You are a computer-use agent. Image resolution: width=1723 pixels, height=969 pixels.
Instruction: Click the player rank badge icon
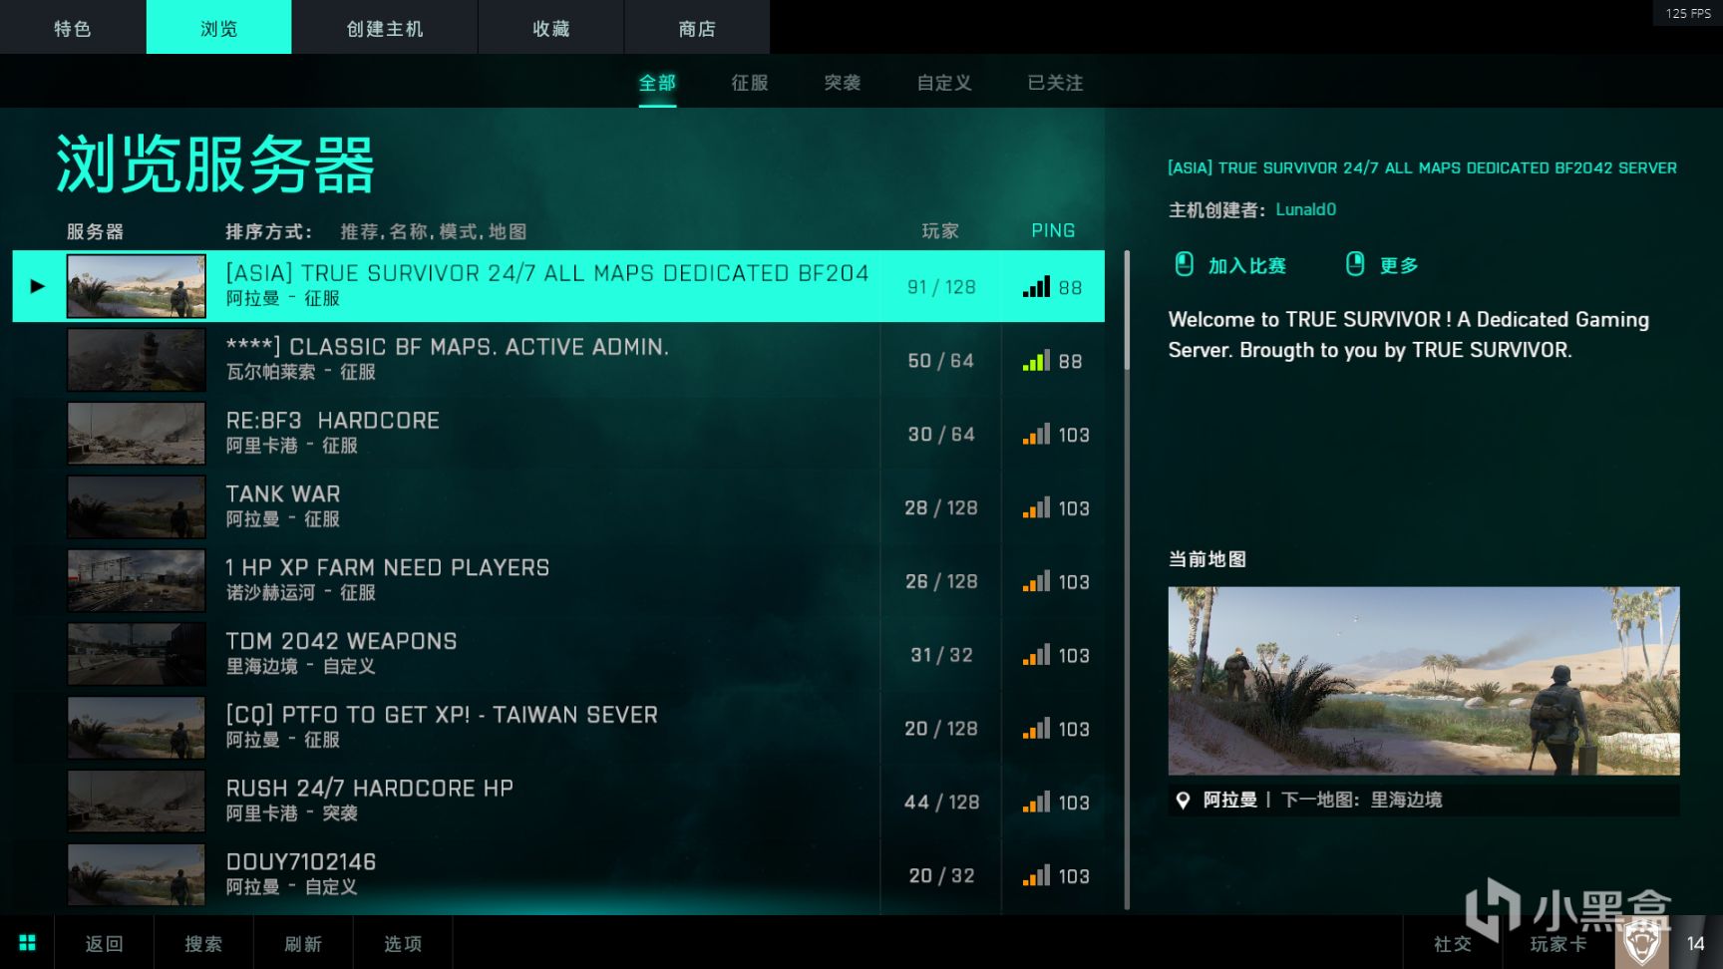click(x=1642, y=942)
